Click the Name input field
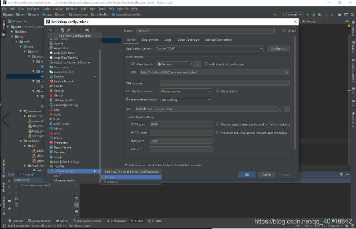356x229 pixels. (x=205, y=31)
